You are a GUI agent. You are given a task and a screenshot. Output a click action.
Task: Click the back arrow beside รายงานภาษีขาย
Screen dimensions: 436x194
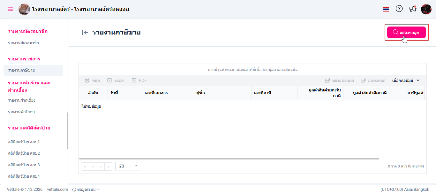pos(85,32)
